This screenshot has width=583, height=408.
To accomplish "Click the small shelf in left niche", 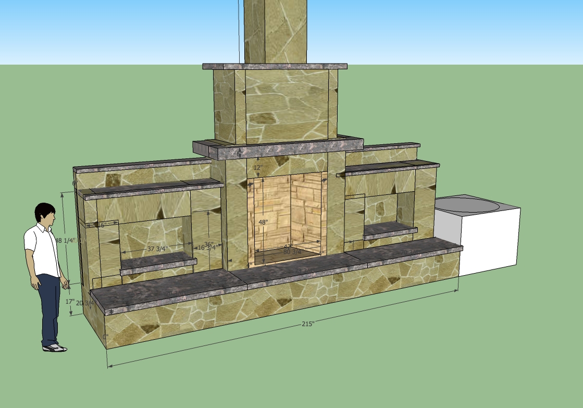I will point(158,265).
